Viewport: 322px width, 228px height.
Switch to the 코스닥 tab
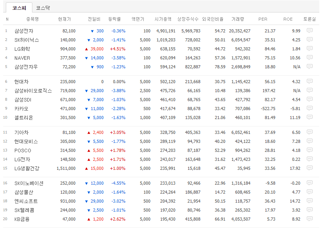pos(43,8)
